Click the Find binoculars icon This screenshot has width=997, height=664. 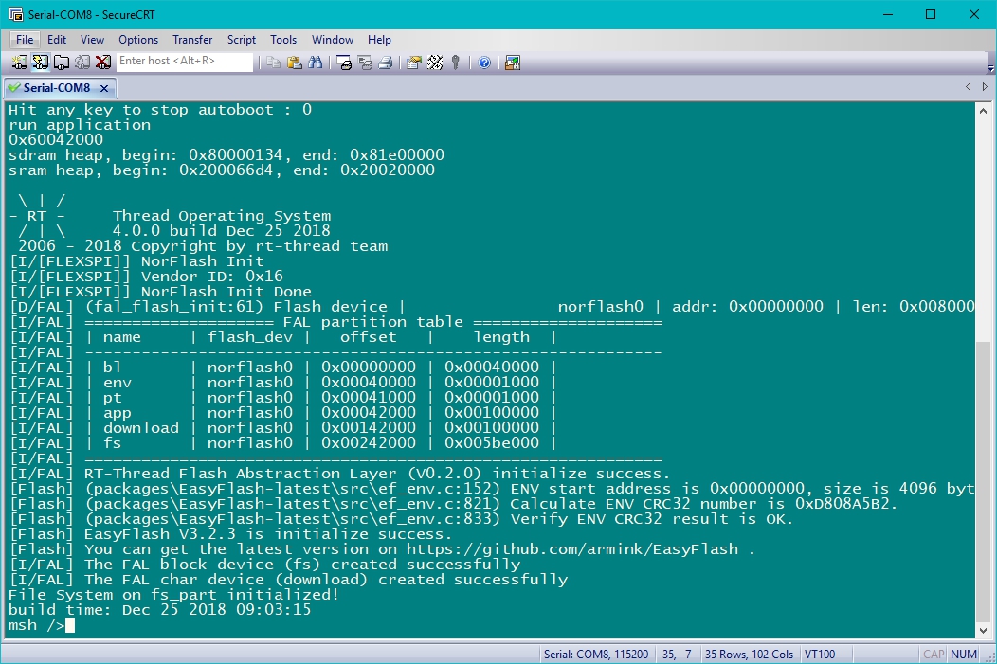coord(315,63)
